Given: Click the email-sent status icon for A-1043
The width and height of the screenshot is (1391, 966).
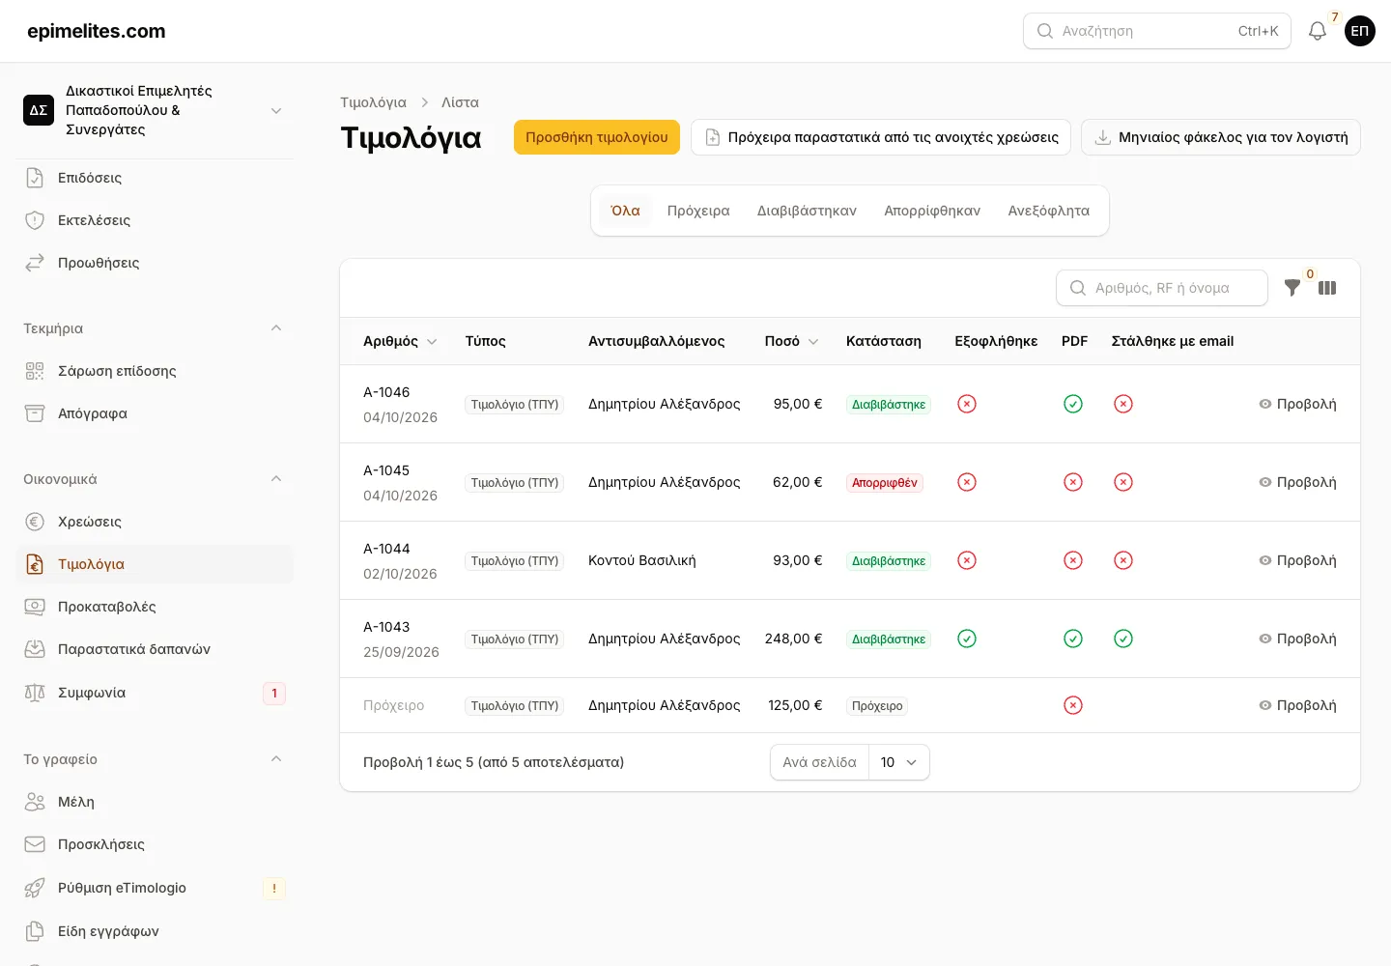Looking at the screenshot, I should [1123, 639].
